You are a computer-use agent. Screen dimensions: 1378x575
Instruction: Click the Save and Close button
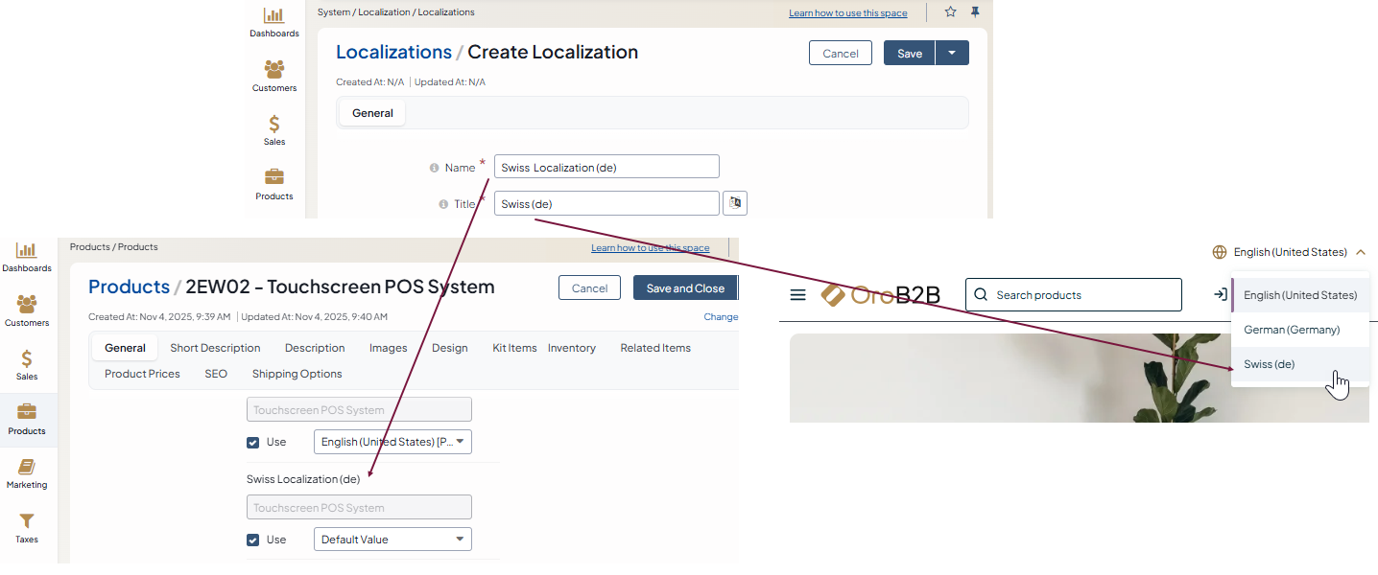click(x=685, y=288)
